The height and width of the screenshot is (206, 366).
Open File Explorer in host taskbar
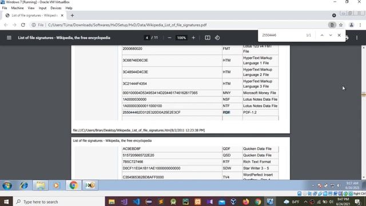click(x=112, y=201)
